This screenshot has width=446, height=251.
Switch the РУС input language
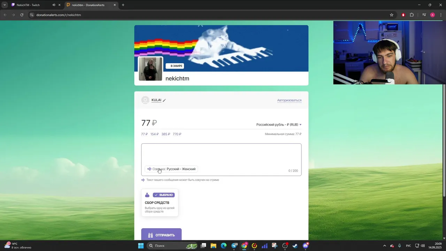408,246
